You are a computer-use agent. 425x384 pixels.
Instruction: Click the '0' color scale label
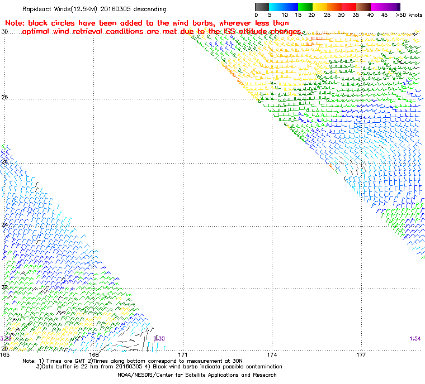pos(257,15)
